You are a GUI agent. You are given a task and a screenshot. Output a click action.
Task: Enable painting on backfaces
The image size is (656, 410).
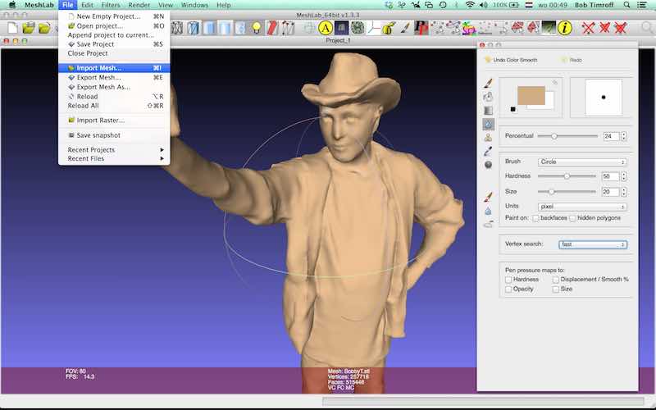(x=535, y=218)
